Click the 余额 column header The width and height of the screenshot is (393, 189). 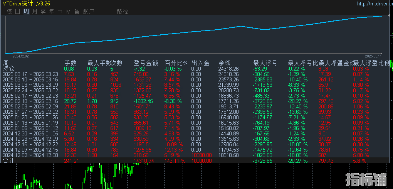[x=225, y=63]
